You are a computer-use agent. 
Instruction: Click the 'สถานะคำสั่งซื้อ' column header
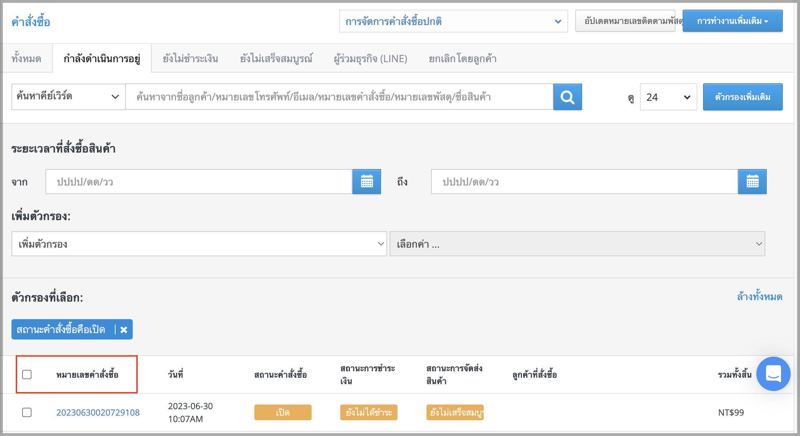pos(281,375)
